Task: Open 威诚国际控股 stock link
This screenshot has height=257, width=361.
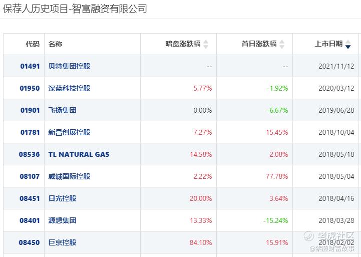Action: [69, 176]
